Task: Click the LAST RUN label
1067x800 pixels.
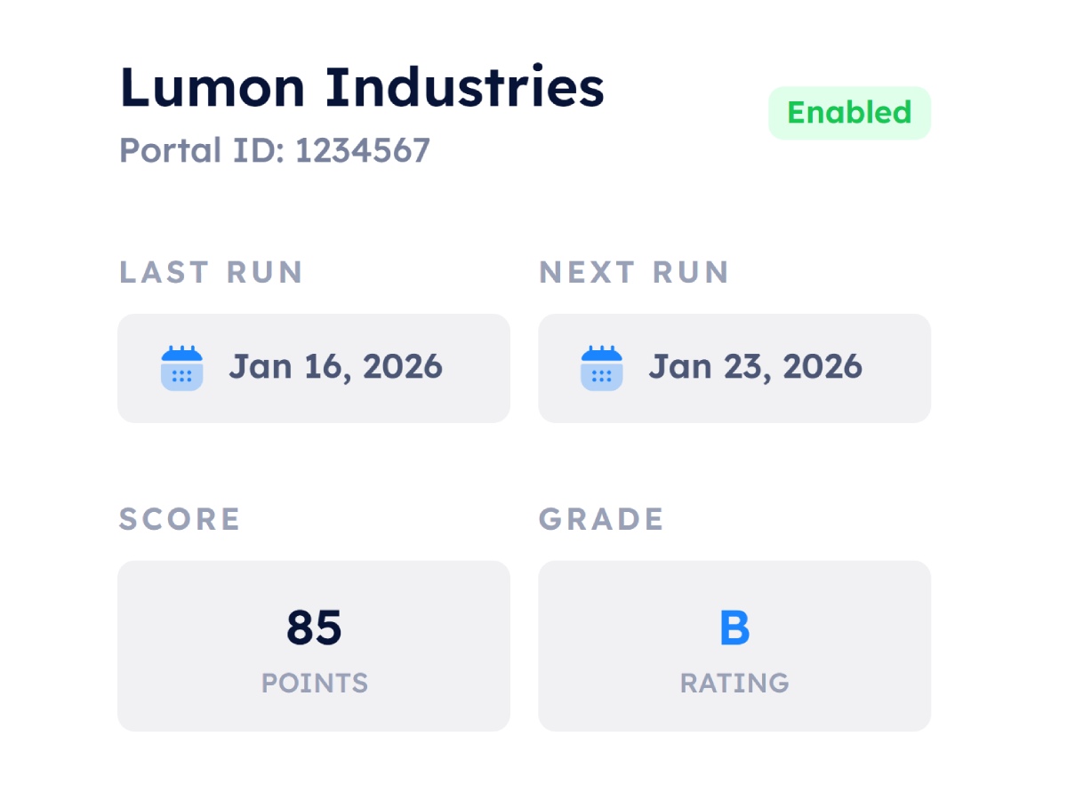Action: coord(212,272)
